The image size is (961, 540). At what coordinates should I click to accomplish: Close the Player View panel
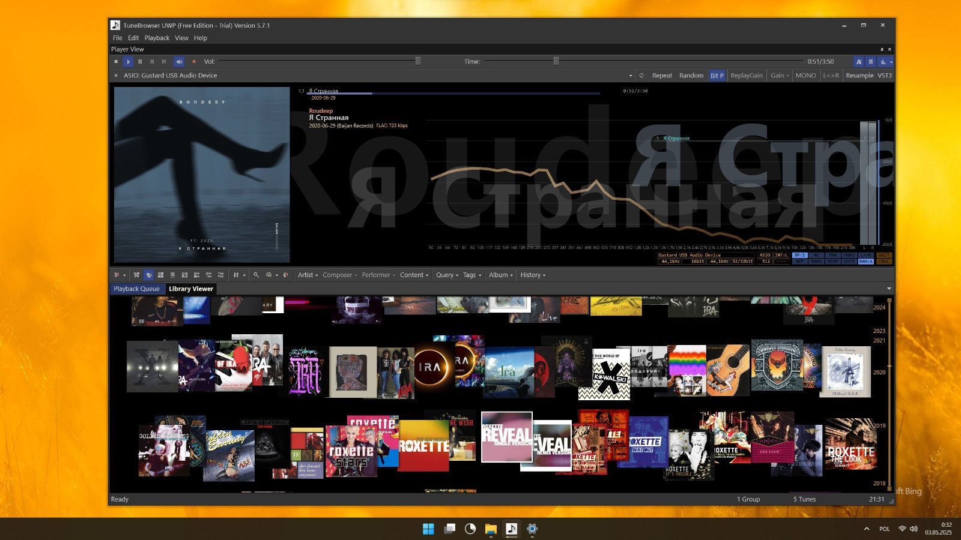[890, 49]
